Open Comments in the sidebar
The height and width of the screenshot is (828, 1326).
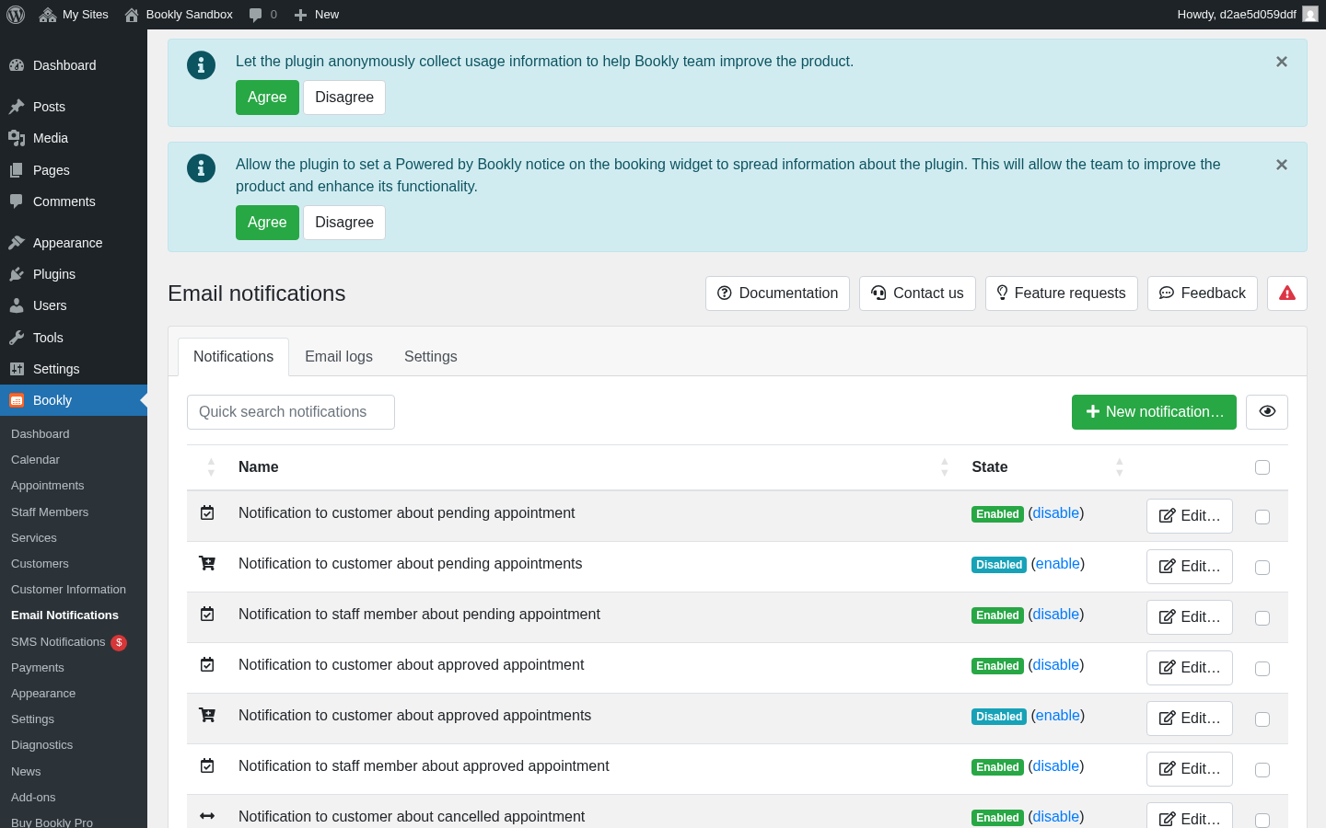pos(74,201)
